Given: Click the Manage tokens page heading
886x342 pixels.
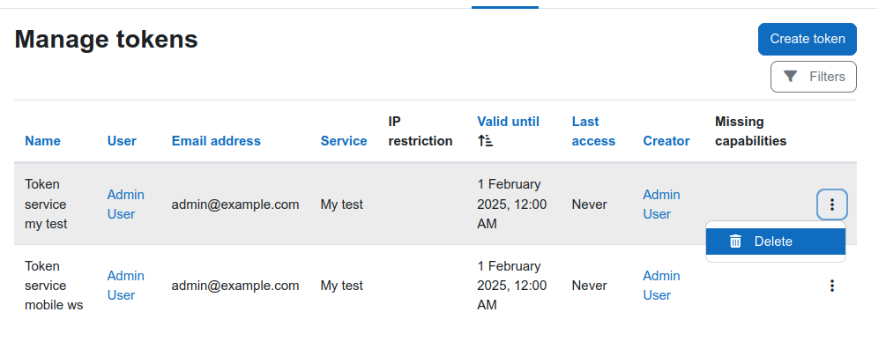Looking at the screenshot, I should pos(106,40).
